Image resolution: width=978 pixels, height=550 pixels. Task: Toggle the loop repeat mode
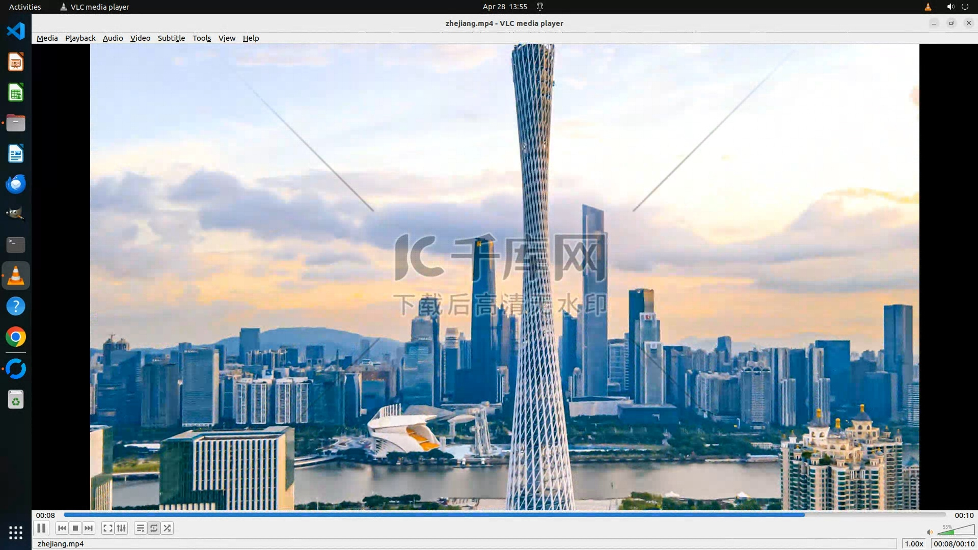click(154, 528)
